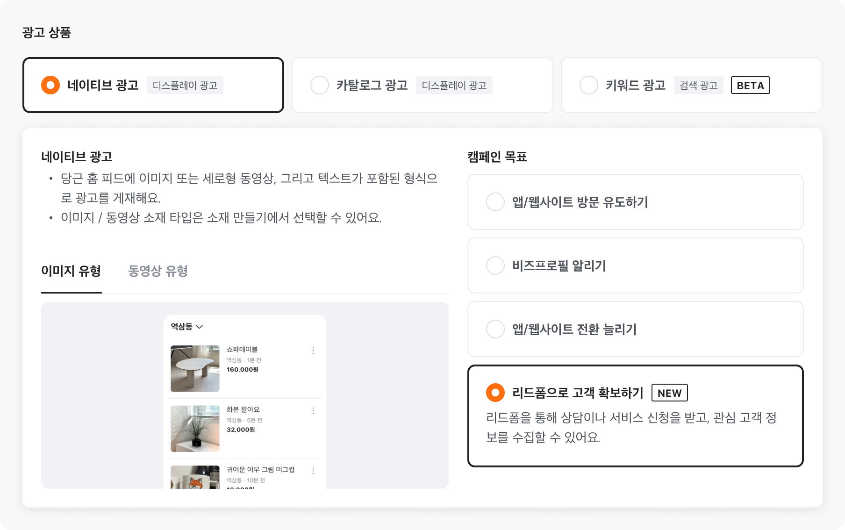Switch to the 동영상 유형 tab

point(158,271)
